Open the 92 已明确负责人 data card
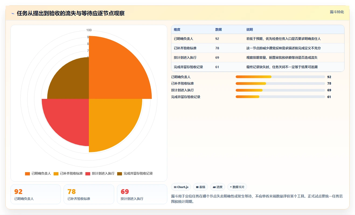 (x=36, y=194)
